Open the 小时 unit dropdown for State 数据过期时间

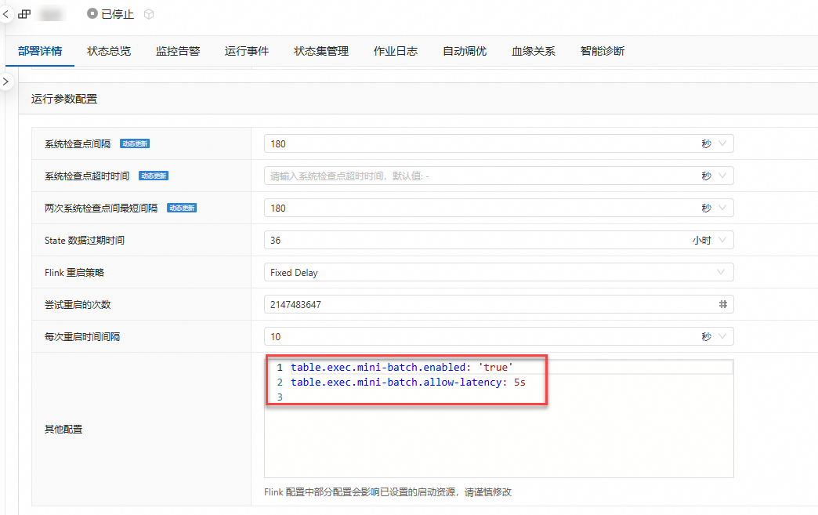710,240
